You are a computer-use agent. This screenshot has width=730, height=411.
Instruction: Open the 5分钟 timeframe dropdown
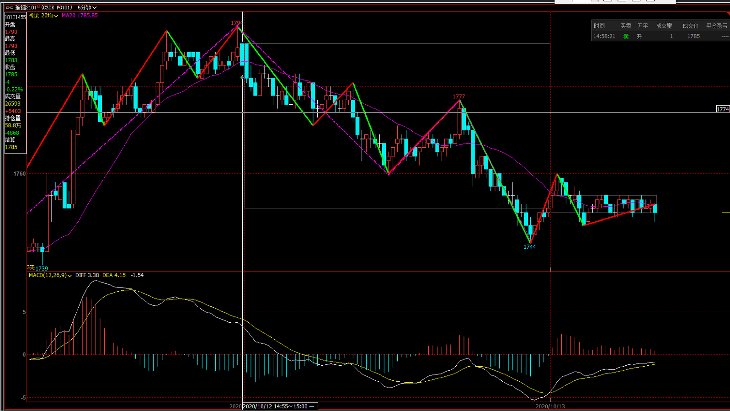coord(87,8)
